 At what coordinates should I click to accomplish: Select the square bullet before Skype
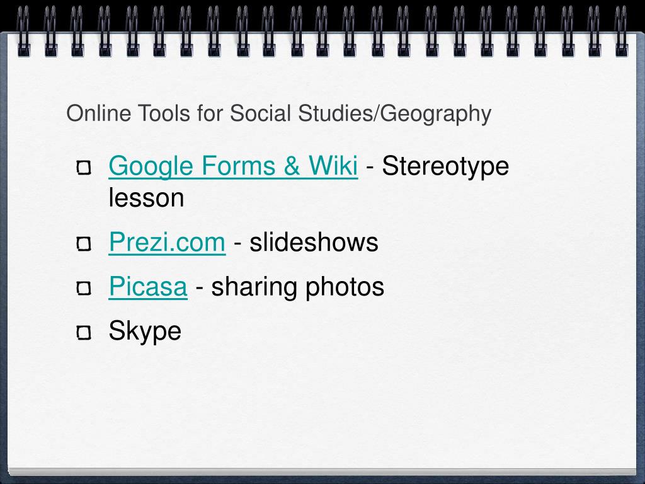[x=84, y=332]
